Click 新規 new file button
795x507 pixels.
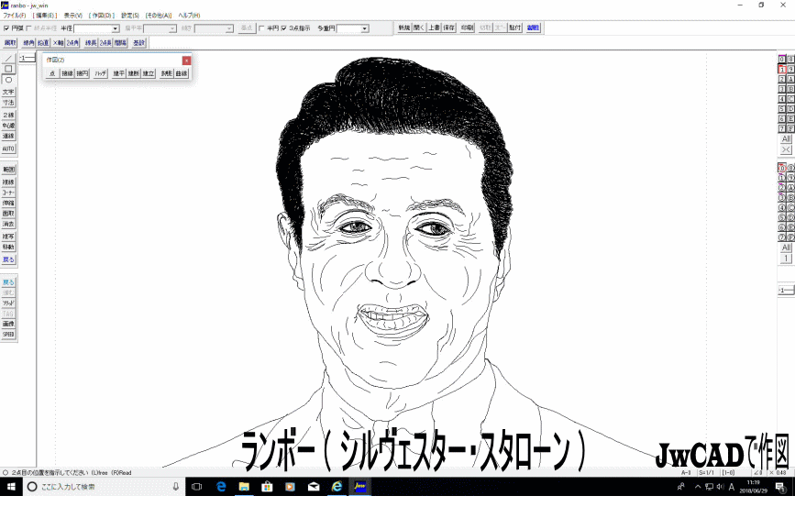(x=404, y=28)
